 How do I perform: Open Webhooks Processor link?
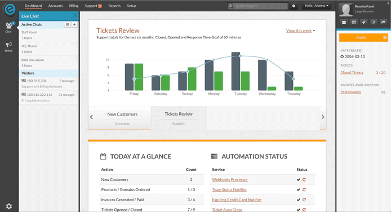click(230, 179)
